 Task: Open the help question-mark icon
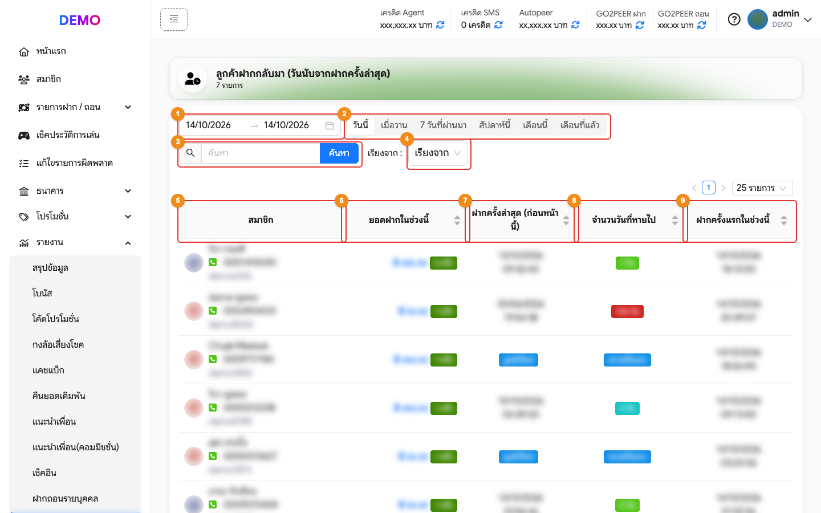point(734,19)
